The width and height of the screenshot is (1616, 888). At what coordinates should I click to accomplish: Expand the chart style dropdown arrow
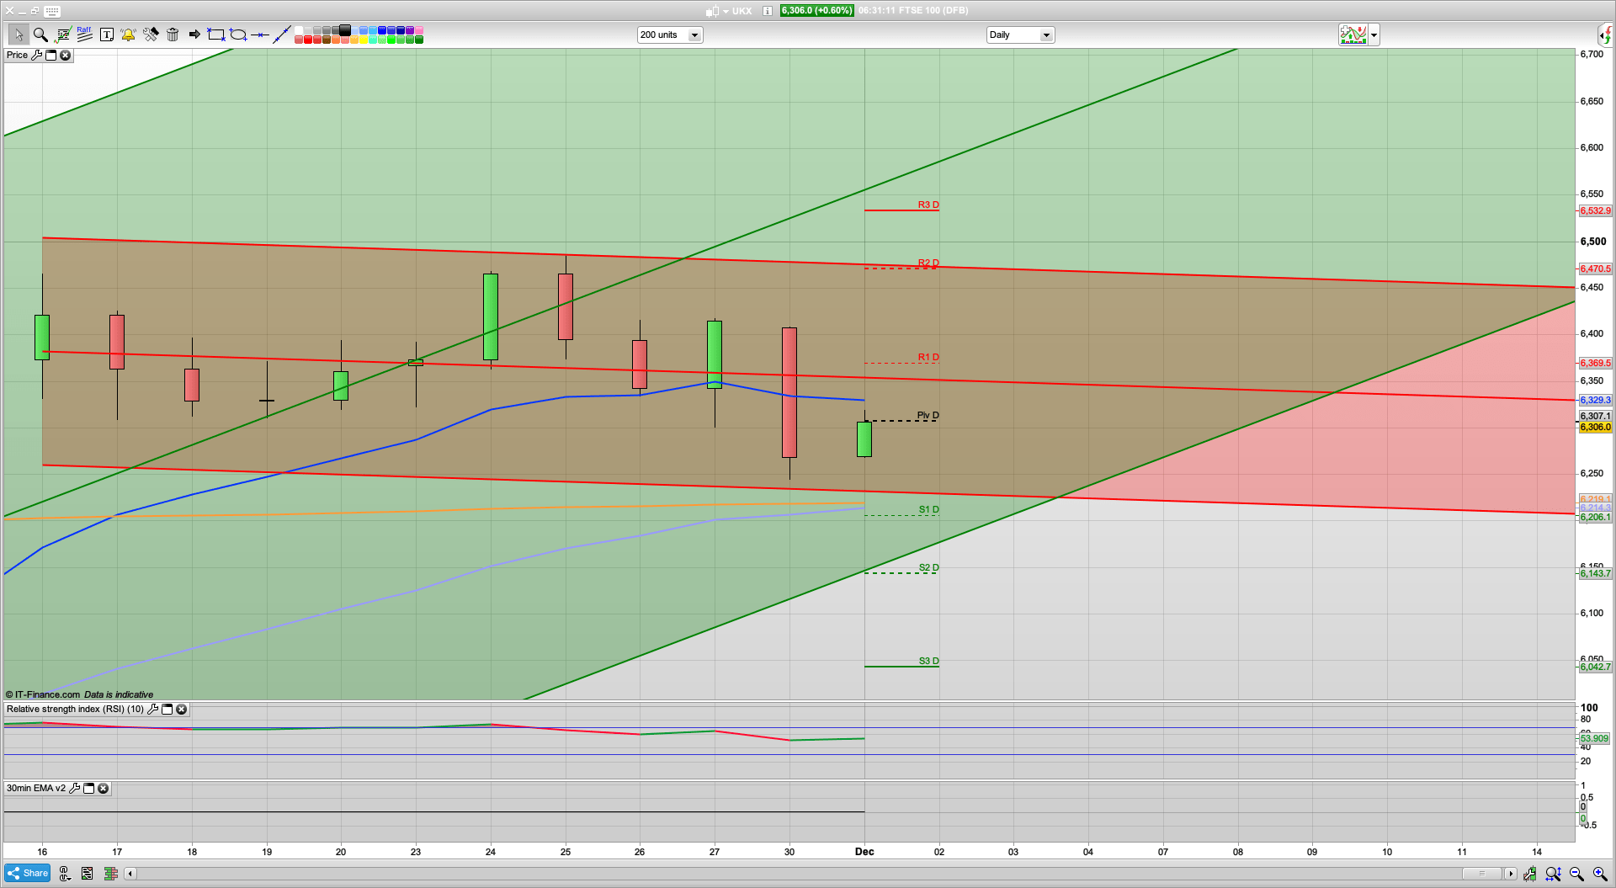(1374, 35)
